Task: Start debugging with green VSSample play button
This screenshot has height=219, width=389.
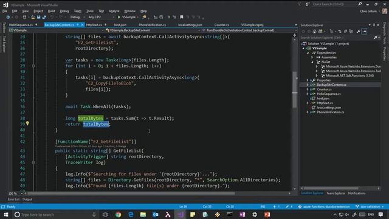Action: pyautogui.click(x=127, y=17)
